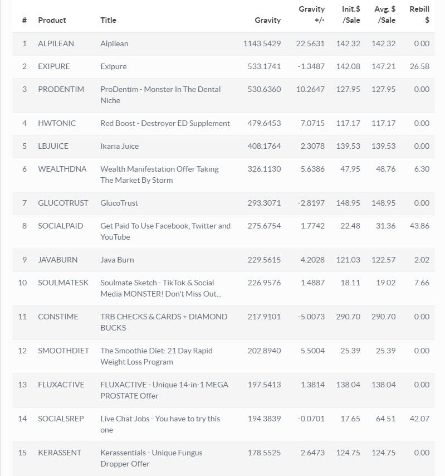This screenshot has height=476, width=445.
Task: Click gravity value 408.1764
Action: coord(264,146)
